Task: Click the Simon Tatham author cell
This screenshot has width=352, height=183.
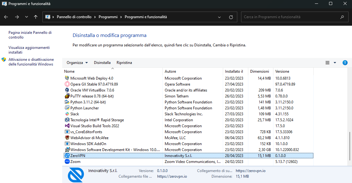Action: point(176,96)
